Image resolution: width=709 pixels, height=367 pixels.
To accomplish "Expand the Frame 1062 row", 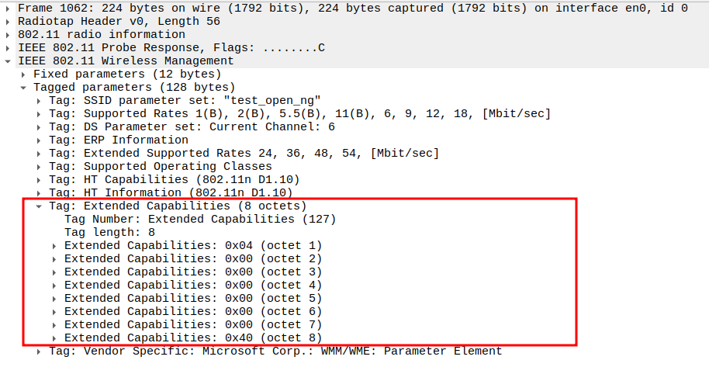I will click(9, 9).
